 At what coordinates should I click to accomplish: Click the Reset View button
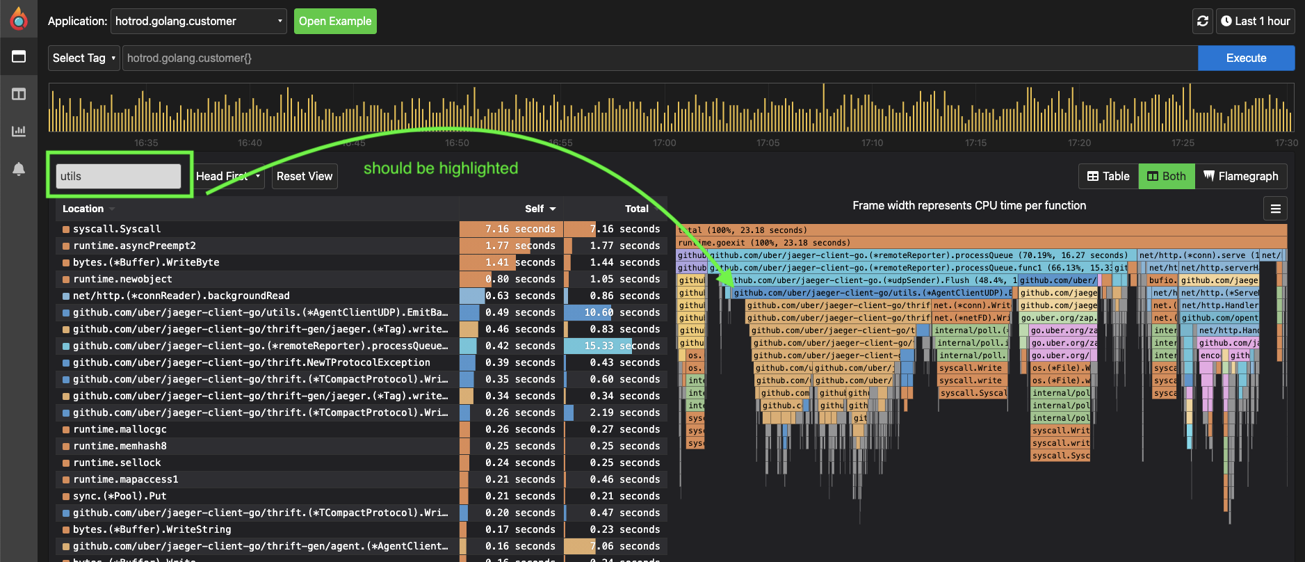point(305,176)
